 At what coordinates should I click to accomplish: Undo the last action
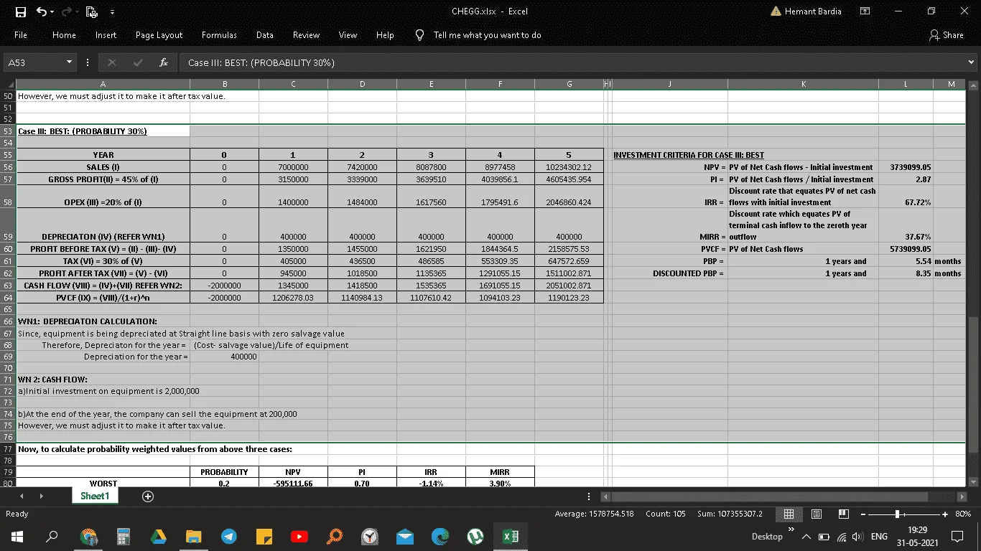click(x=42, y=11)
